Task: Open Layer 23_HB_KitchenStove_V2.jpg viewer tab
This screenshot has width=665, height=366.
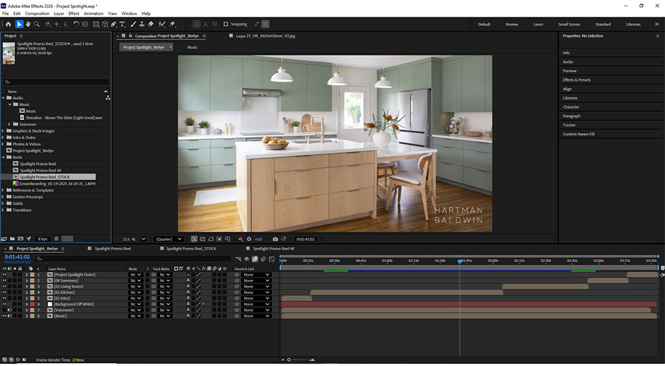Action: click(x=265, y=36)
